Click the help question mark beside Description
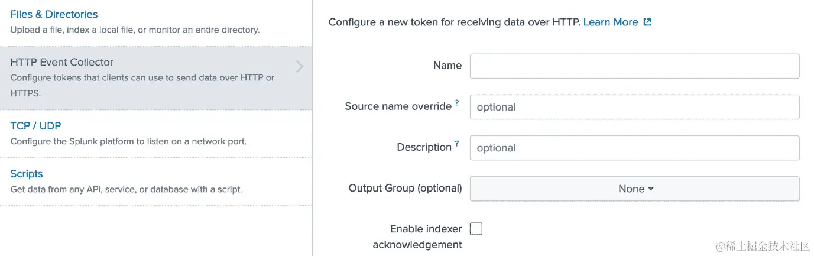Viewport: 814px width, 256px height. [x=457, y=144]
